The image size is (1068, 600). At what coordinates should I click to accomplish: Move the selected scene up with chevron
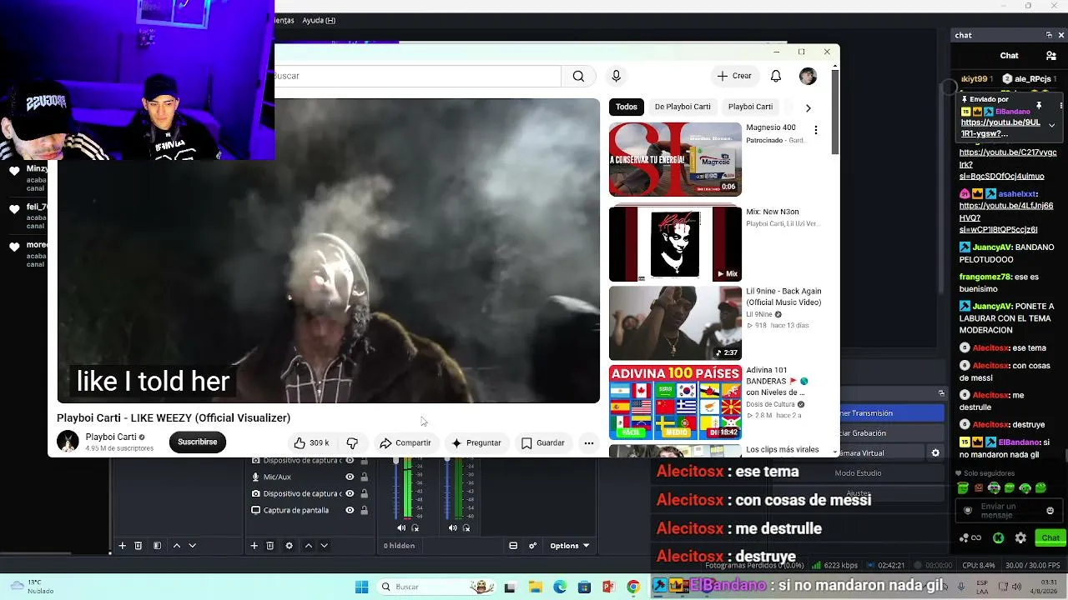tap(176, 546)
